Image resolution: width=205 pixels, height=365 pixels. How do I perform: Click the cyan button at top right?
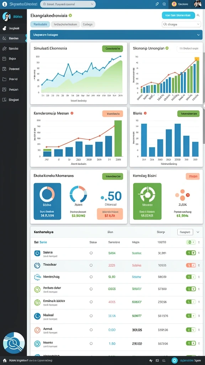tap(178, 15)
